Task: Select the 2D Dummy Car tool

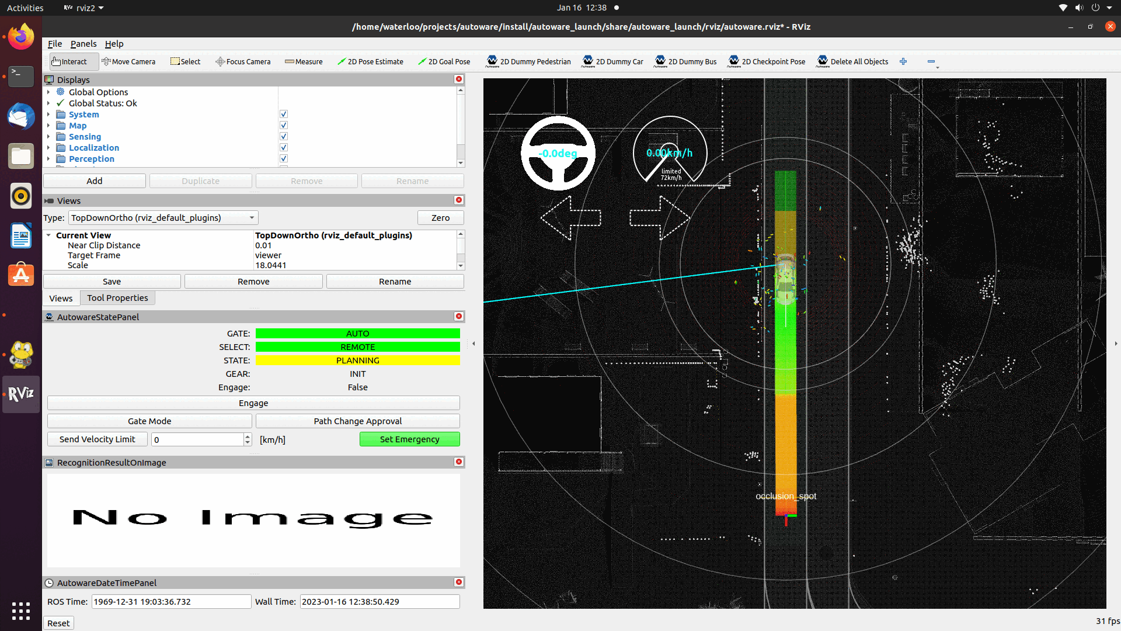Action: click(612, 61)
